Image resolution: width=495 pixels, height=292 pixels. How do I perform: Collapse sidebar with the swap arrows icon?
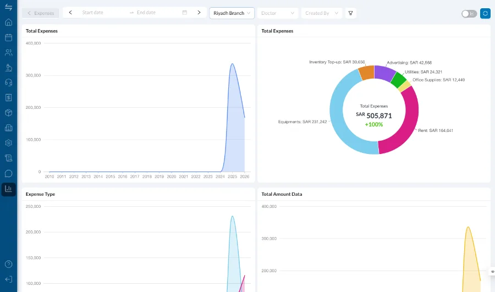pos(8,7)
